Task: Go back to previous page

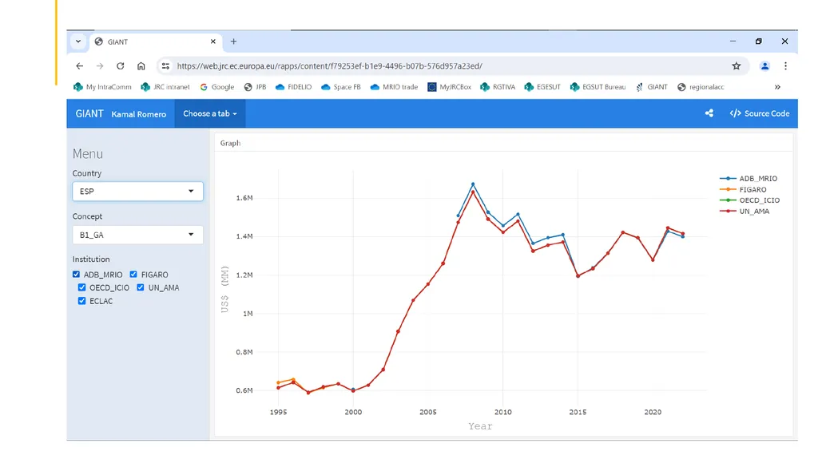Action: (x=79, y=66)
